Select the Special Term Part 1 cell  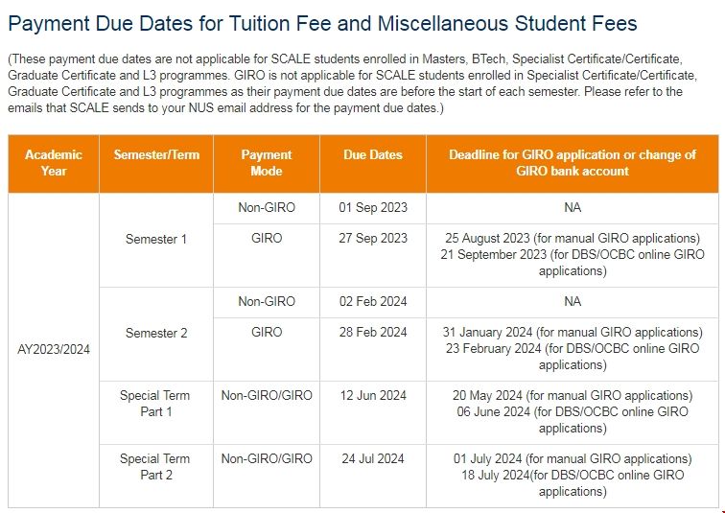tap(155, 404)
